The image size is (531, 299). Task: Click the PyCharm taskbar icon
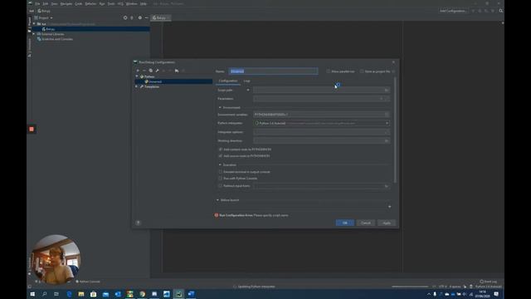179,294
